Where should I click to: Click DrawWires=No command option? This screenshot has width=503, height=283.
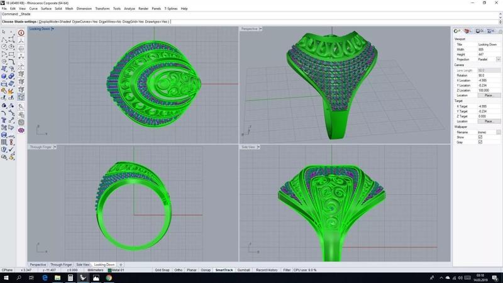point(110,22)
